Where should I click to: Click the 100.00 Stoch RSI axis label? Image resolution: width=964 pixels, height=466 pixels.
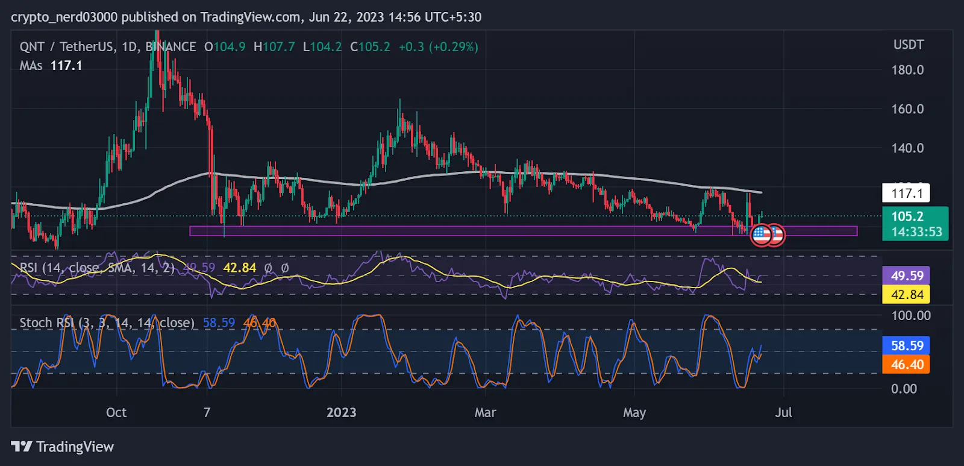coord(911,315)
